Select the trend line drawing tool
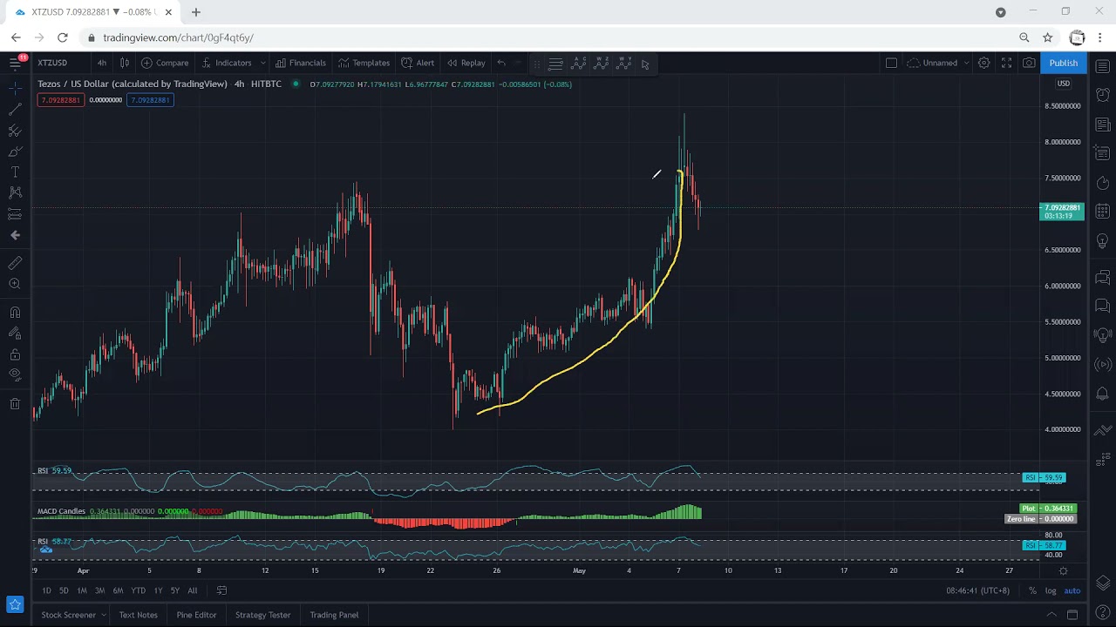 15,110
